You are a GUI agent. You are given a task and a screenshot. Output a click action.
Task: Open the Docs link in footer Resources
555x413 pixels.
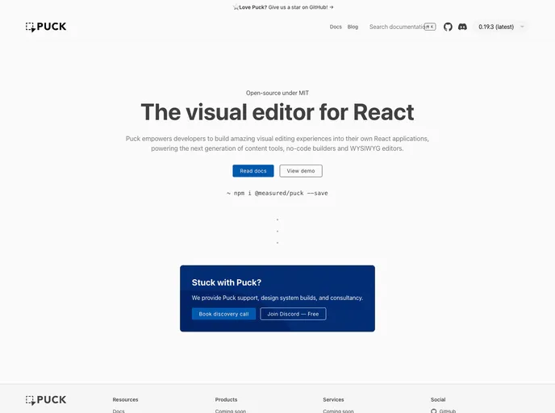coord(119,411)
